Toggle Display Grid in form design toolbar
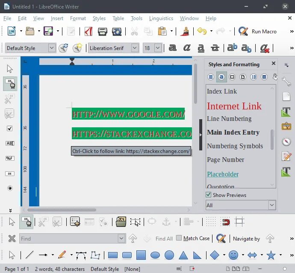295x273 pixels. point(211,222)
